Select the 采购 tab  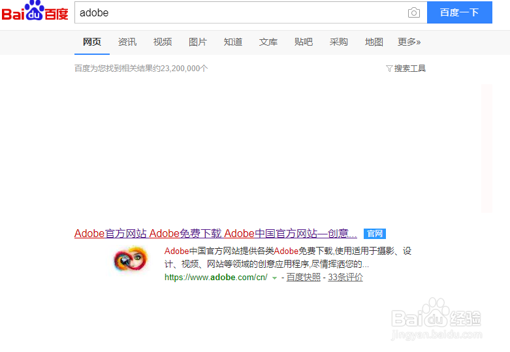click(339, 42)
